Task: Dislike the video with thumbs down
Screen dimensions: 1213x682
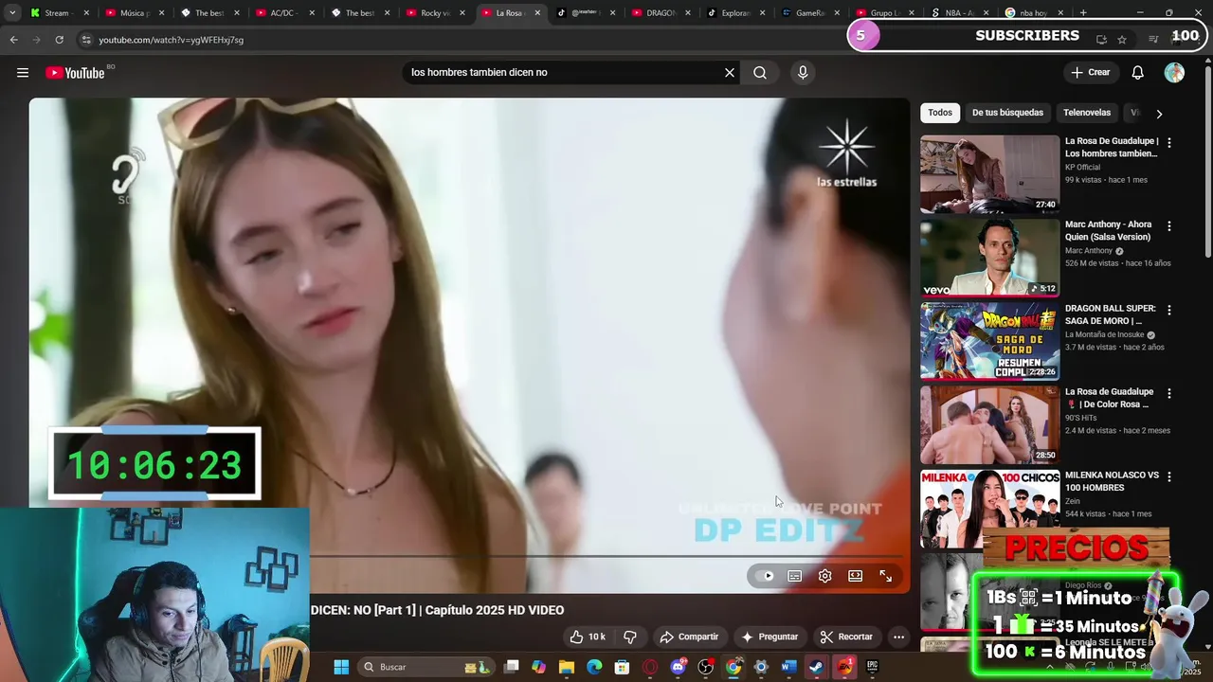Action: (629, 637)
